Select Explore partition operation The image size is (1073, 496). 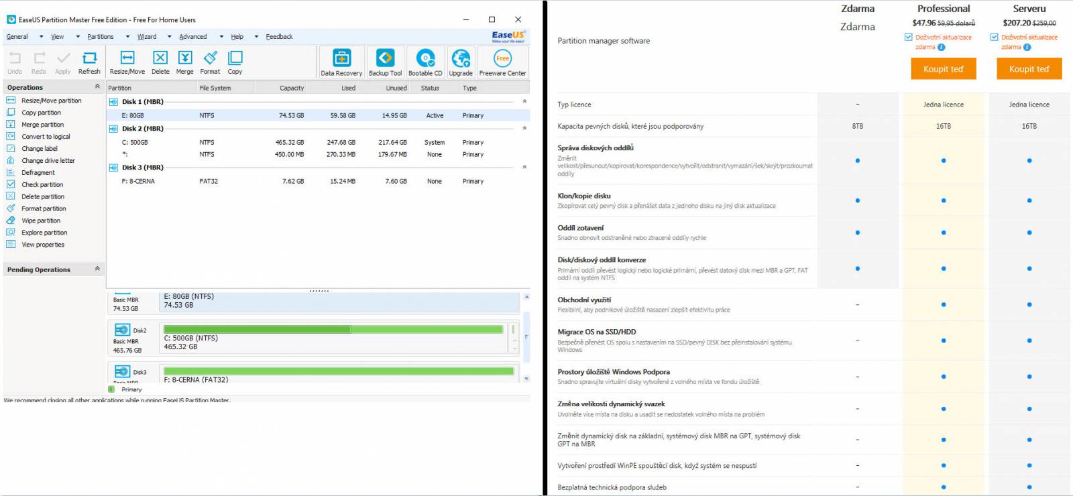coord(38,233)
